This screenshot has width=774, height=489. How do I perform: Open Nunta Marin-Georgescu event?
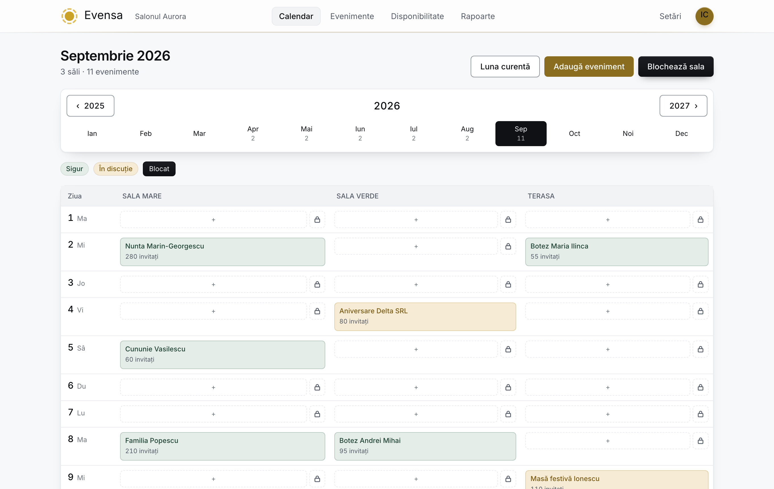223,252
